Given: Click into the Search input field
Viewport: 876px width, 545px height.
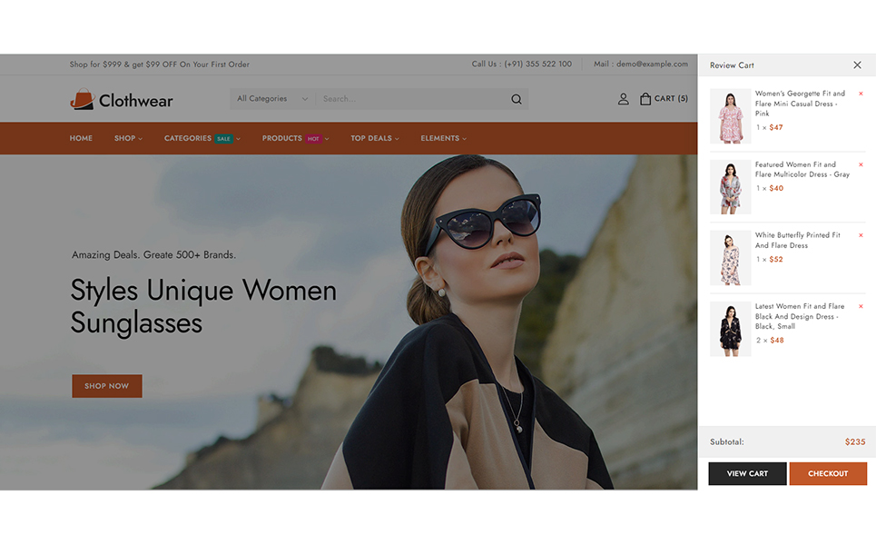Looking at the screenshot, I should tap(408, 99).
